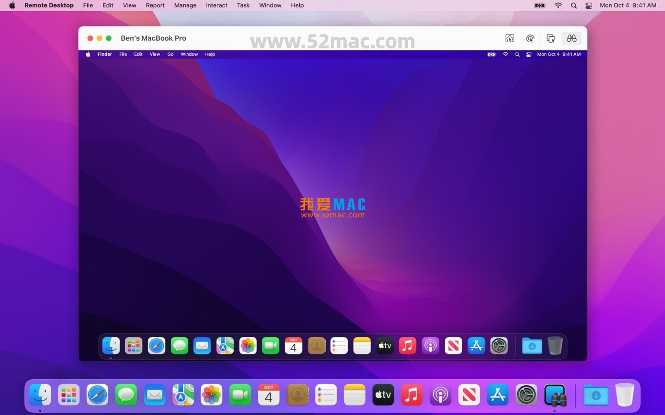The height and width of the screenshot is (415, 665).
Task: Open the Interact menu
Action: coord(216,5)
